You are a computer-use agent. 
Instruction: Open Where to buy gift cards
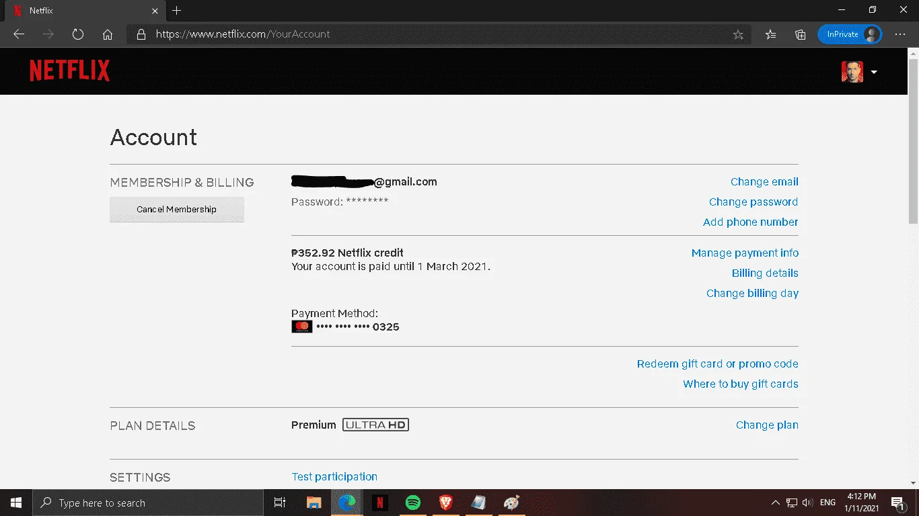point(741,384)
